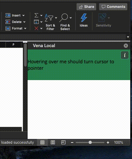The height and width of the screenshot is (159, 132).
Task: Click the AutoSum sigma icon
Action: click(36, 15)
